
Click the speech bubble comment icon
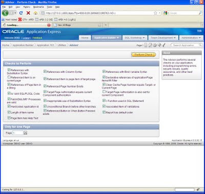pyautogui.click(x=159, y=45)
